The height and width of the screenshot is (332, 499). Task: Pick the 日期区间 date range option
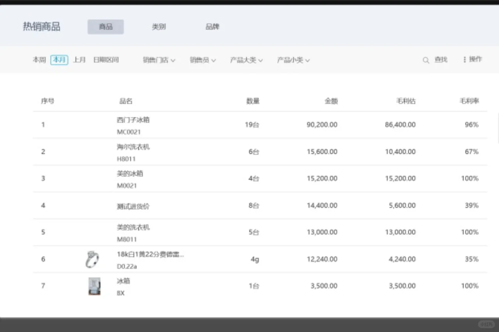pyautogui.click(x=106, y=60)
